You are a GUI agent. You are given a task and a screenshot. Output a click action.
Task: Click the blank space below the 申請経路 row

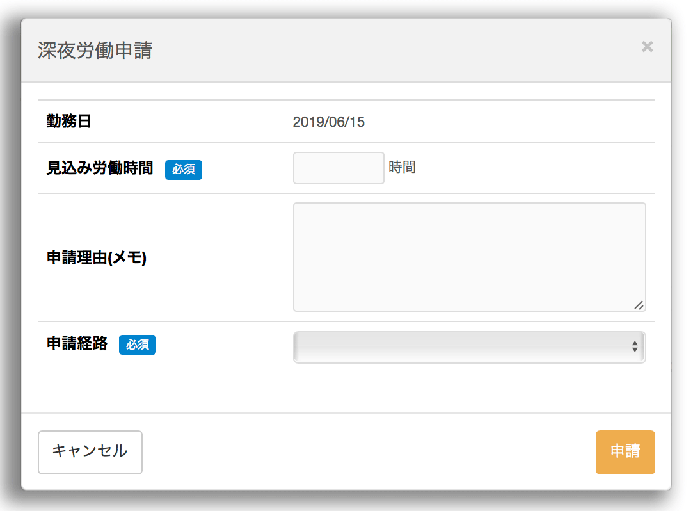pyautogui.click(x=346, y=389)
